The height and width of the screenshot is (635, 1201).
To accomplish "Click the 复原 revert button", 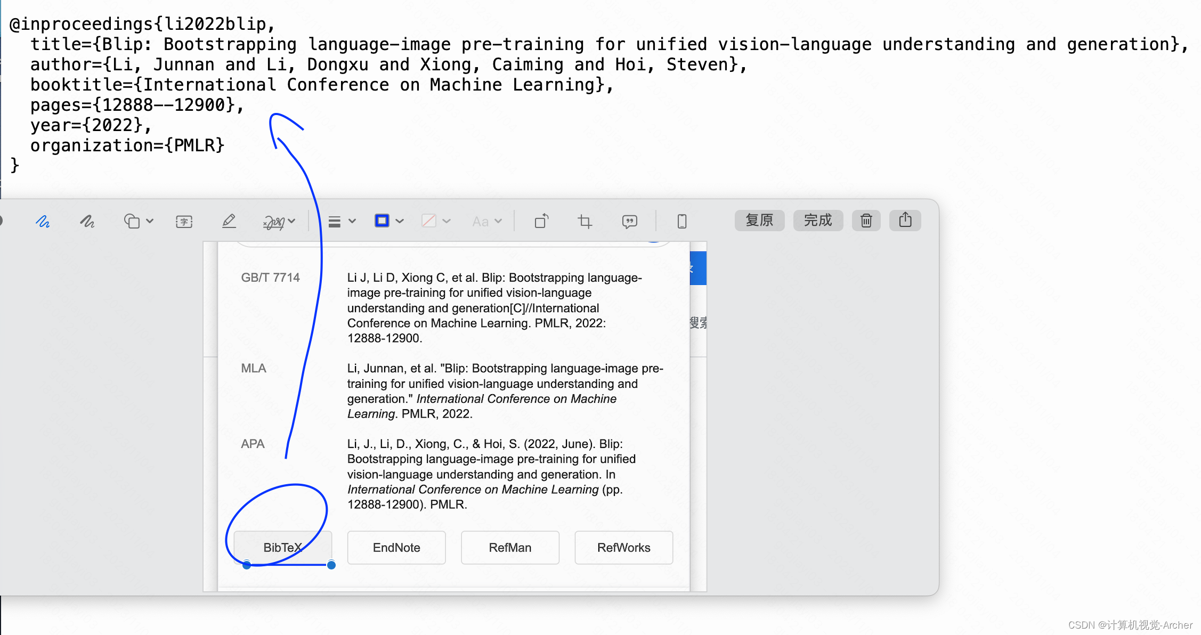I will click(x=759, y=220).
